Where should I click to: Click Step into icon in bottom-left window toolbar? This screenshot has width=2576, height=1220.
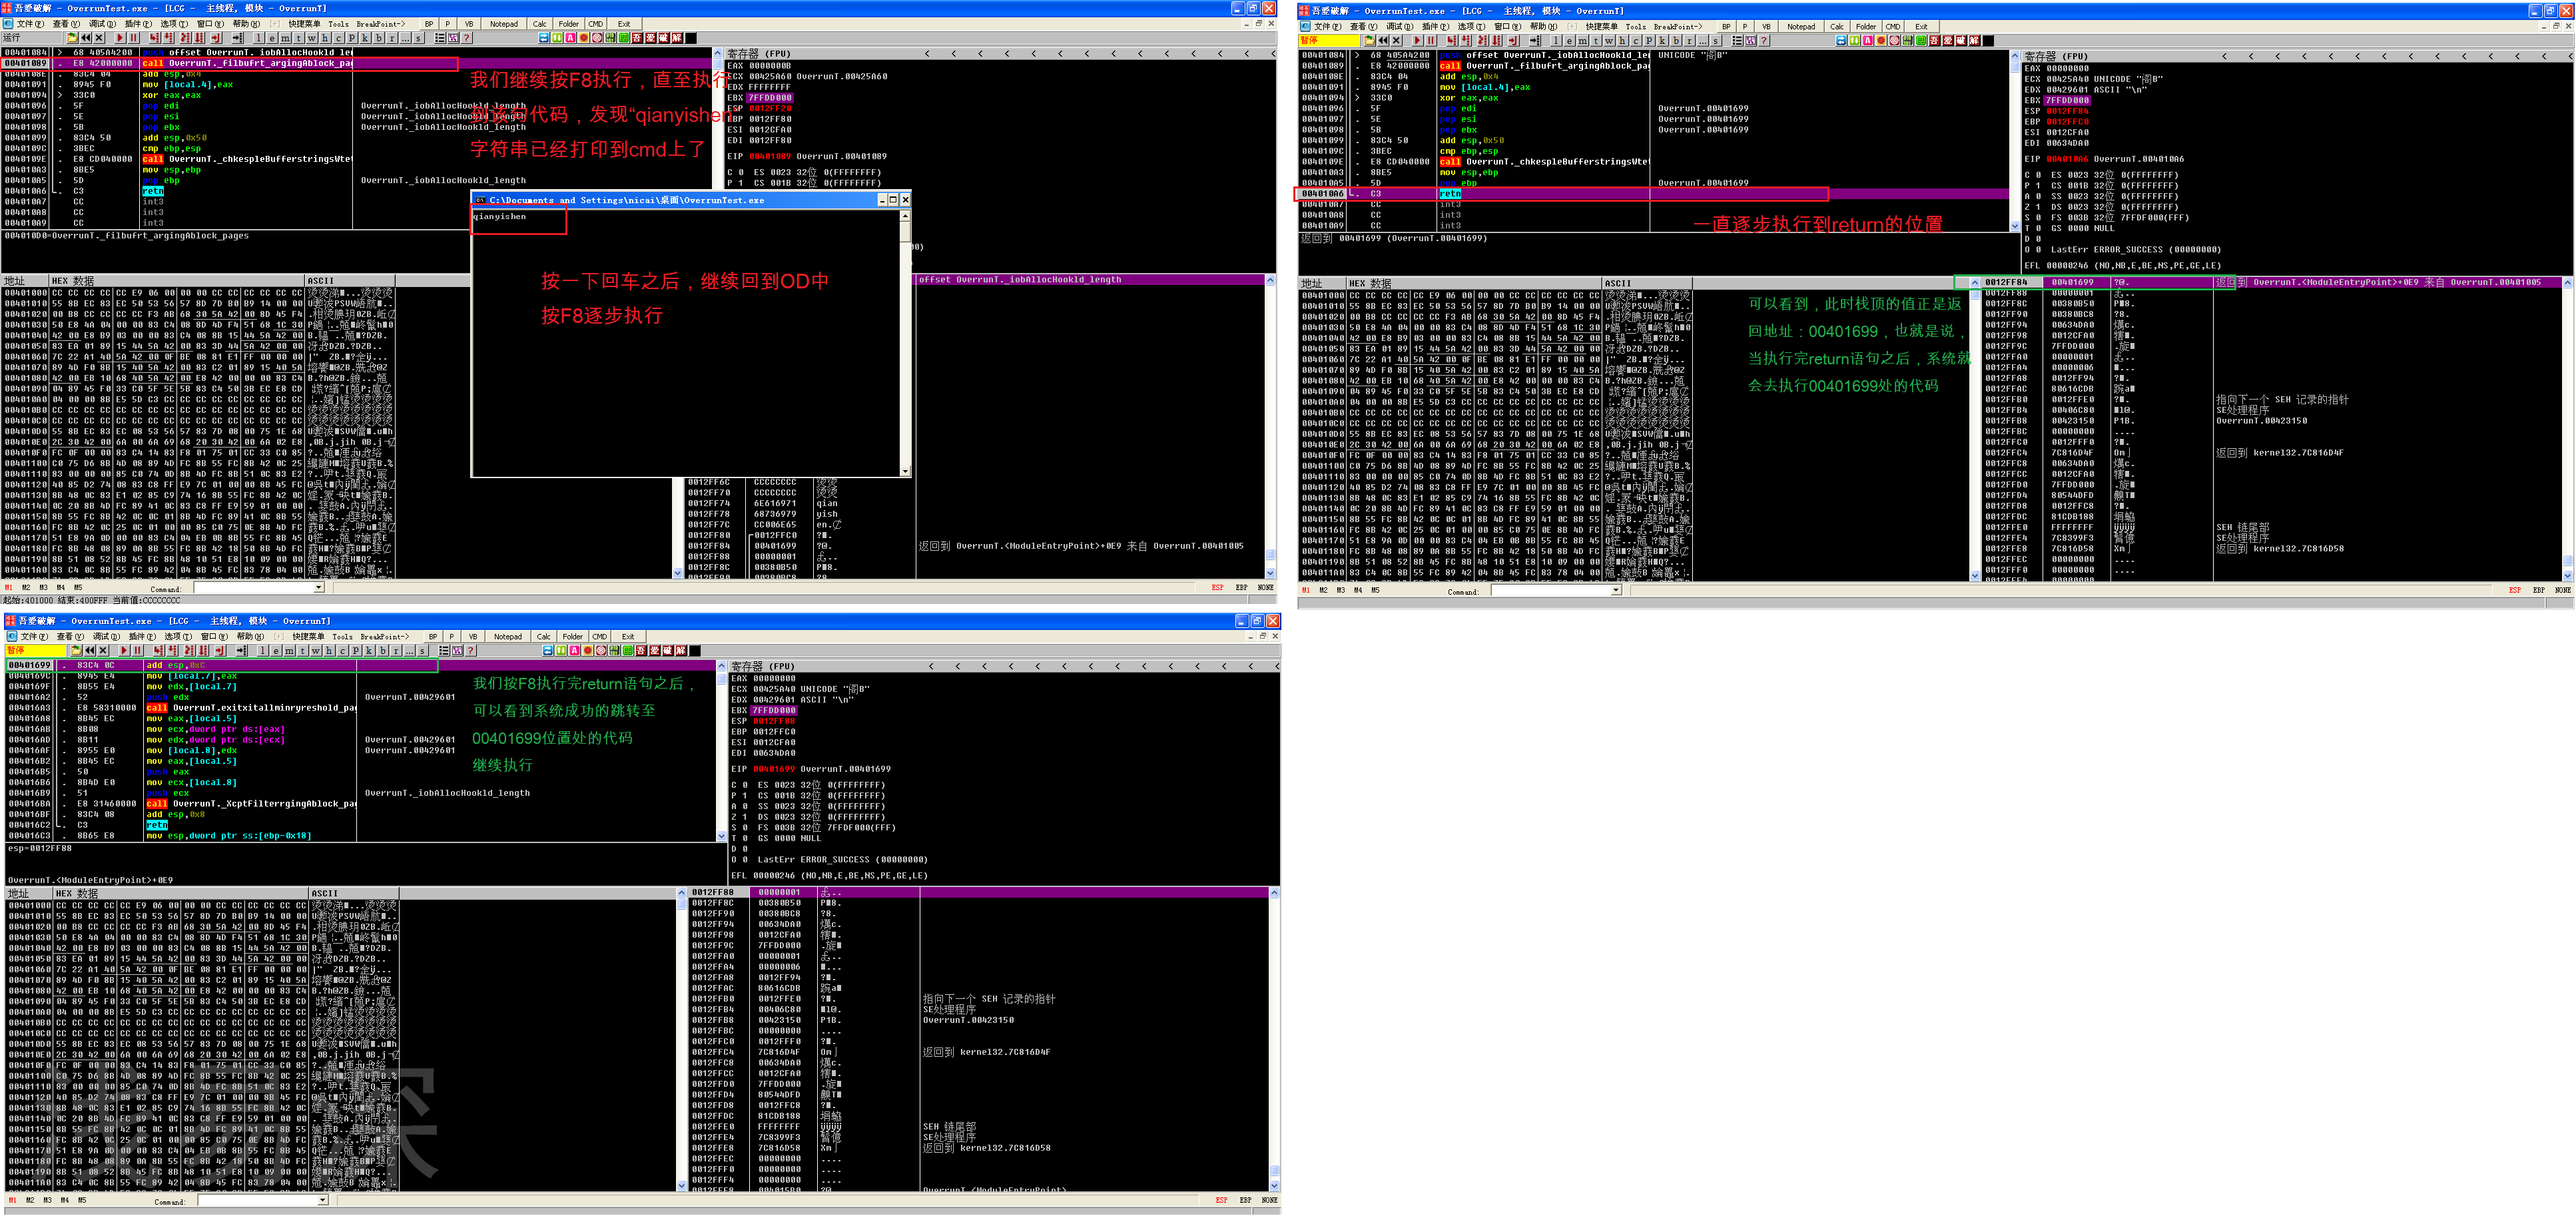[x=158, y=651]
